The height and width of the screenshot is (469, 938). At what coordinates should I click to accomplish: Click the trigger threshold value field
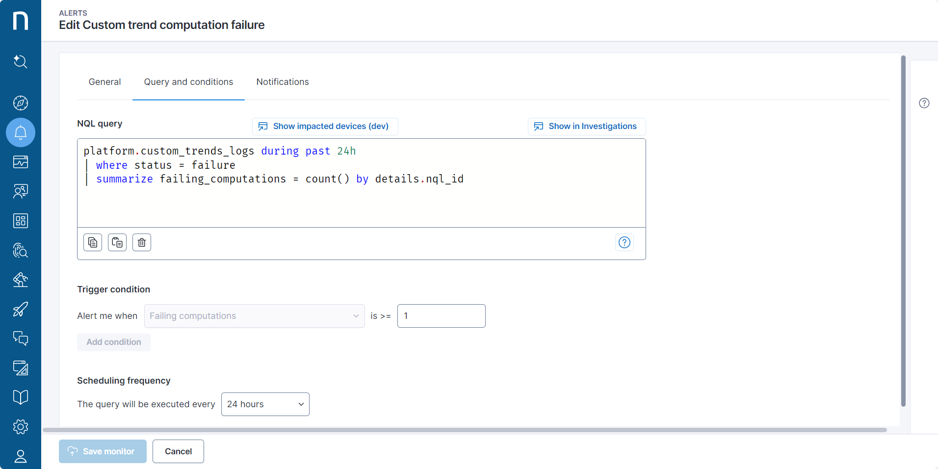[x=441, y=316]
